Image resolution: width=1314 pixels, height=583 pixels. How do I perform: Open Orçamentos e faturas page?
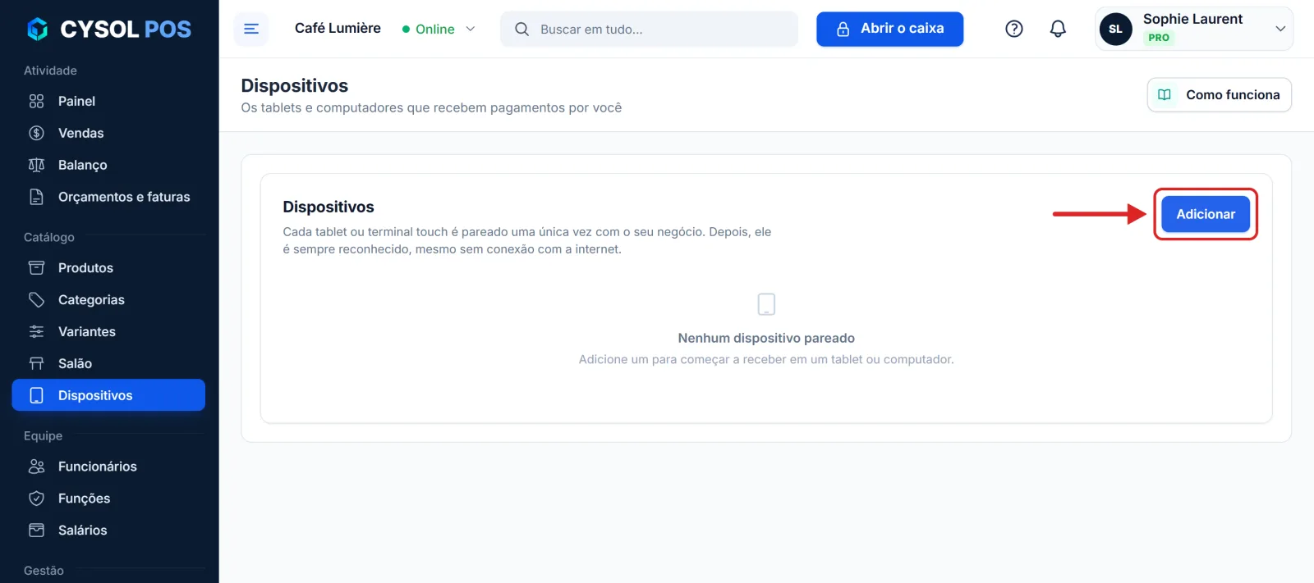108,197
